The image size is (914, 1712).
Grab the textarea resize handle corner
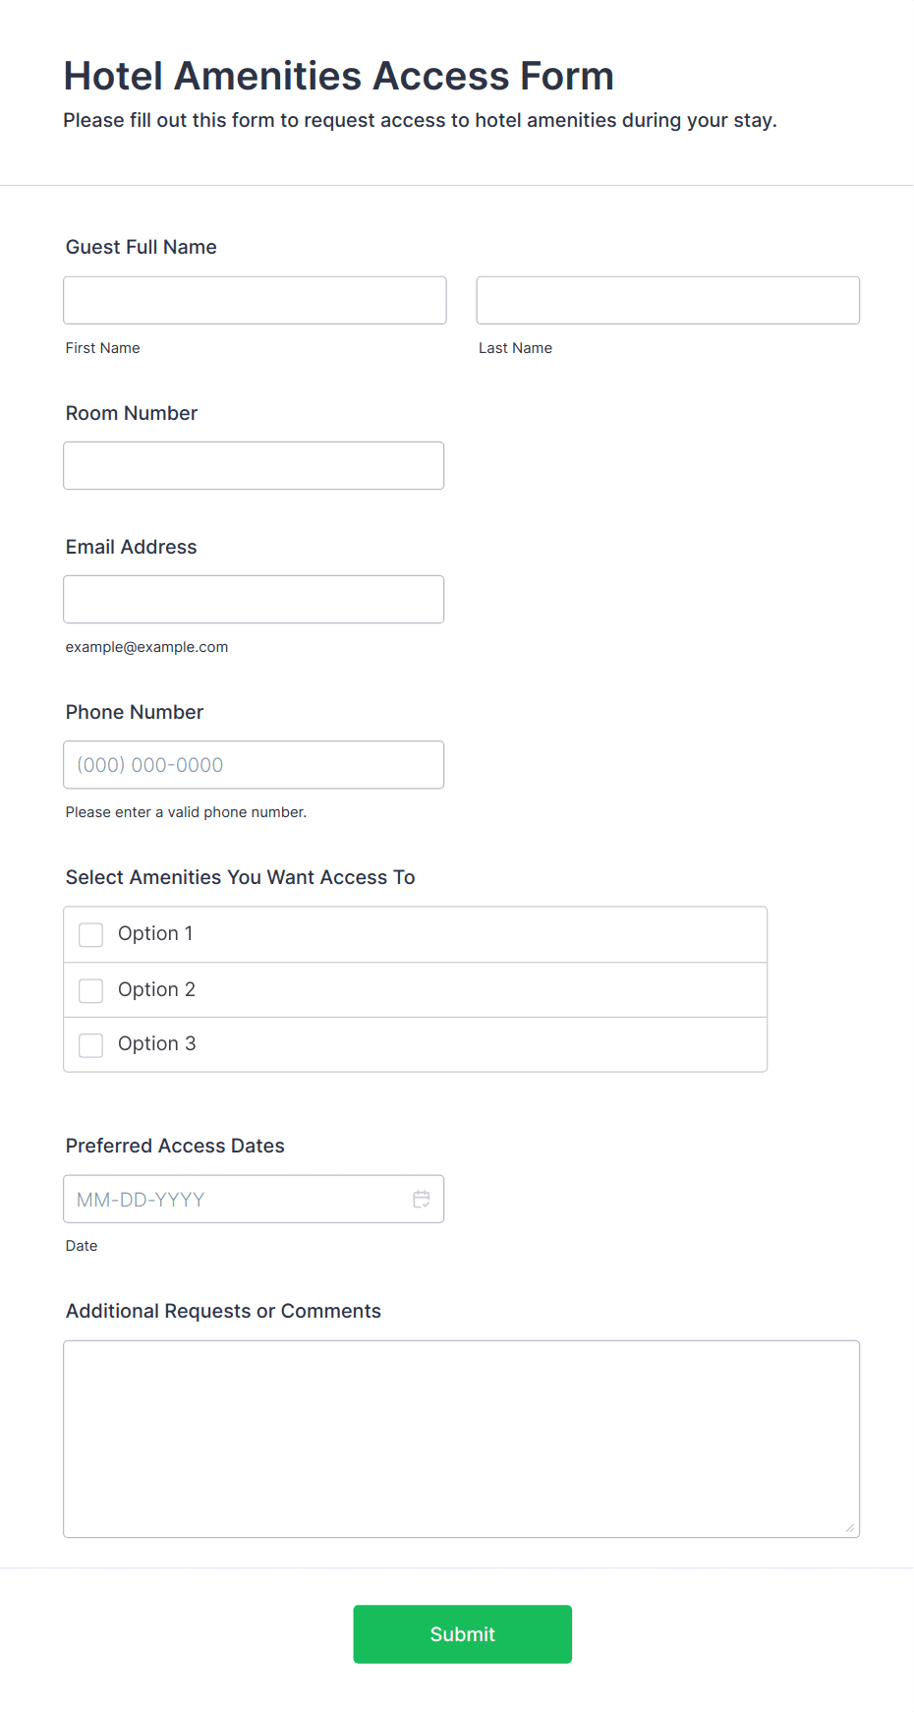(850, 1527)
